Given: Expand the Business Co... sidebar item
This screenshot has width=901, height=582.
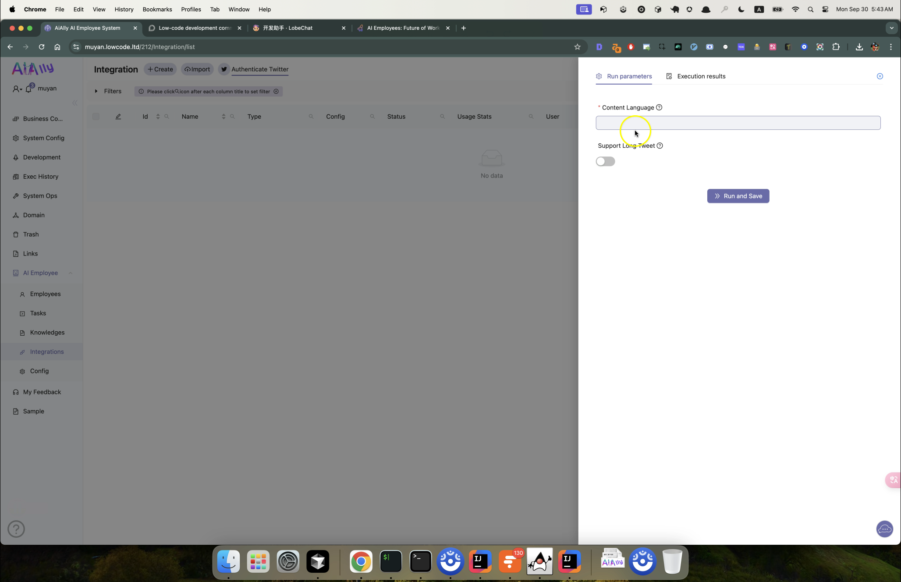Looking at the screenshot, I should [42, 118].
